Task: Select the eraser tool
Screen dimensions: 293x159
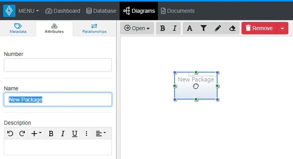Action: coord(232,28)
